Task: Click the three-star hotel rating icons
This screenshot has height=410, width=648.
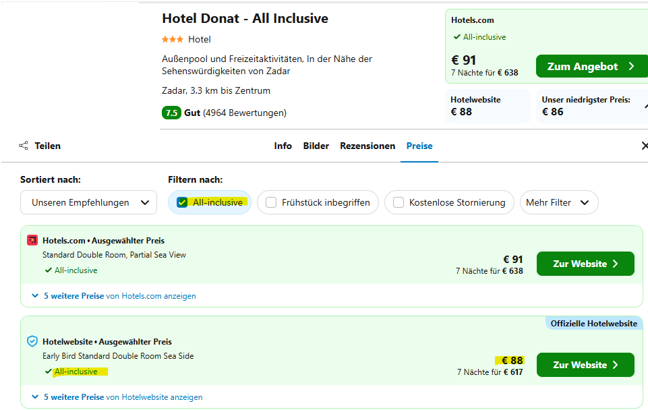Action: (x=173, y=39)
